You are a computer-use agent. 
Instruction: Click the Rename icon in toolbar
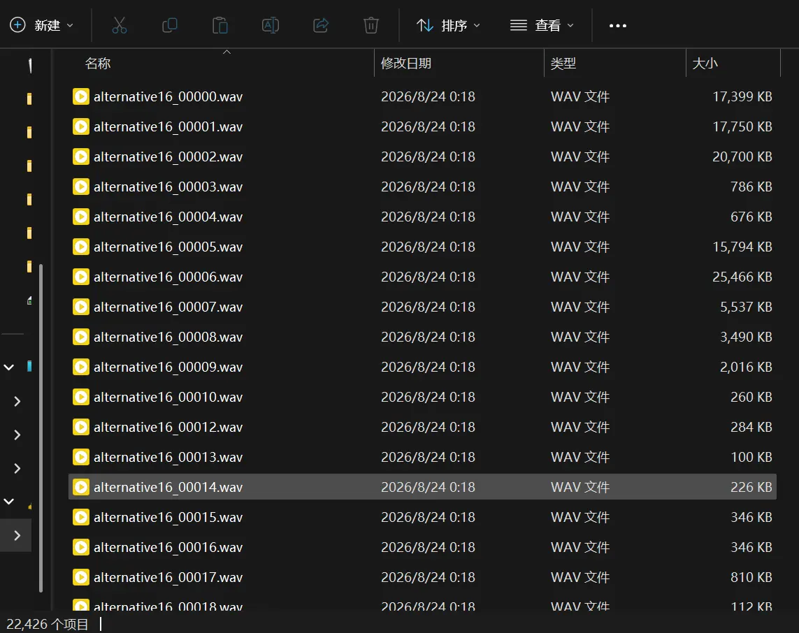[x=270, y=25]
